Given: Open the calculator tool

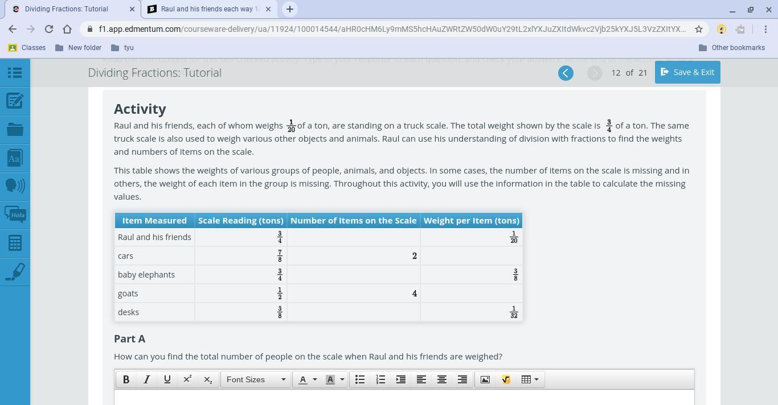Looking at the screenshot, I should pyautogui.click(x=15, y=243).
